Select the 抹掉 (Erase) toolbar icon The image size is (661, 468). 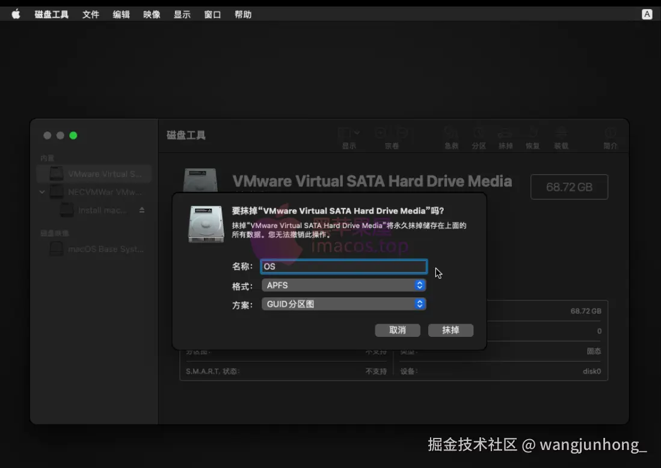point(505,136)
